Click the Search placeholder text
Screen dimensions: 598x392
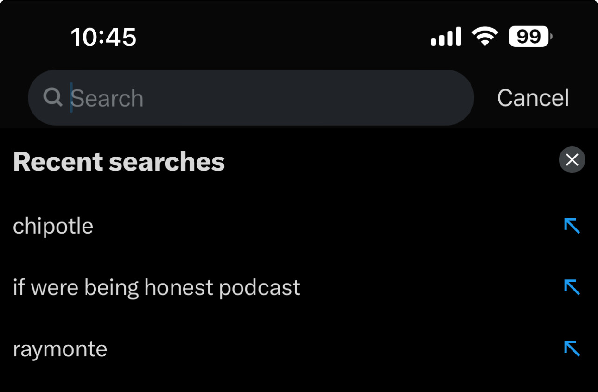tap(108, 98)
